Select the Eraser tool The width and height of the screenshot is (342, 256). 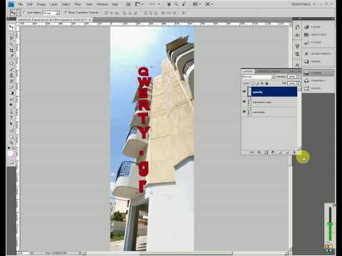11,87
